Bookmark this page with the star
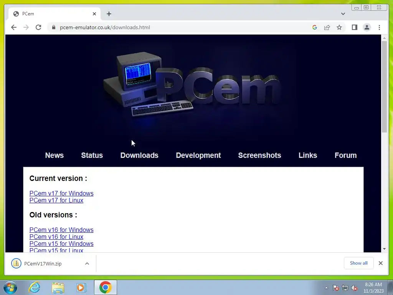 339,27
